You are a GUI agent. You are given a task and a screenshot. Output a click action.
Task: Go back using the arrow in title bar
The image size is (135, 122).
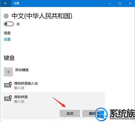point(6,4)
